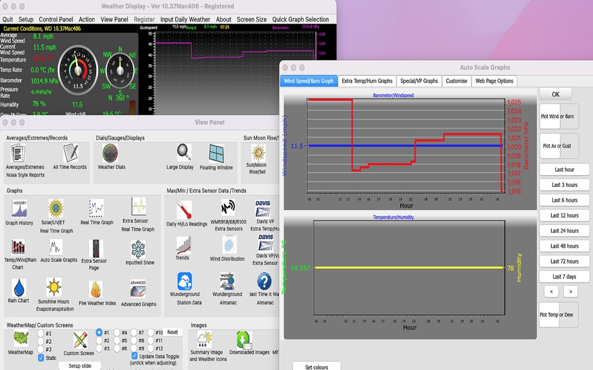Open the Wunderground Almanac icon

click(227, 282)
